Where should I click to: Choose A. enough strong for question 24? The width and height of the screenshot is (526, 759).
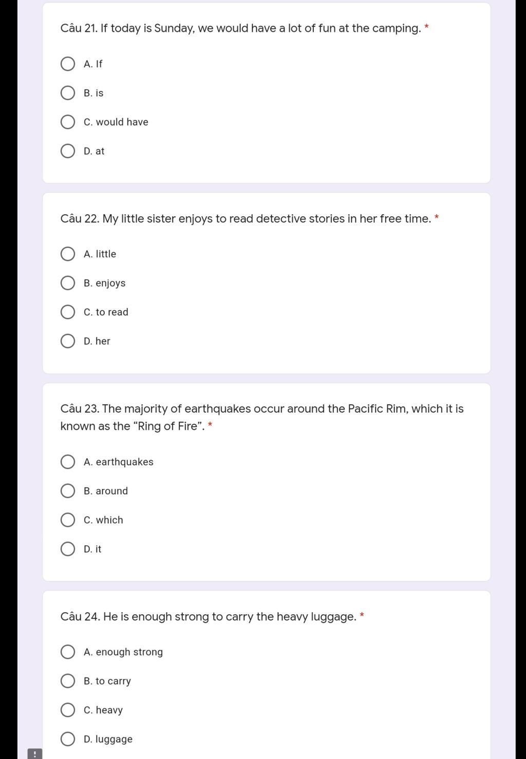(68, 652)
